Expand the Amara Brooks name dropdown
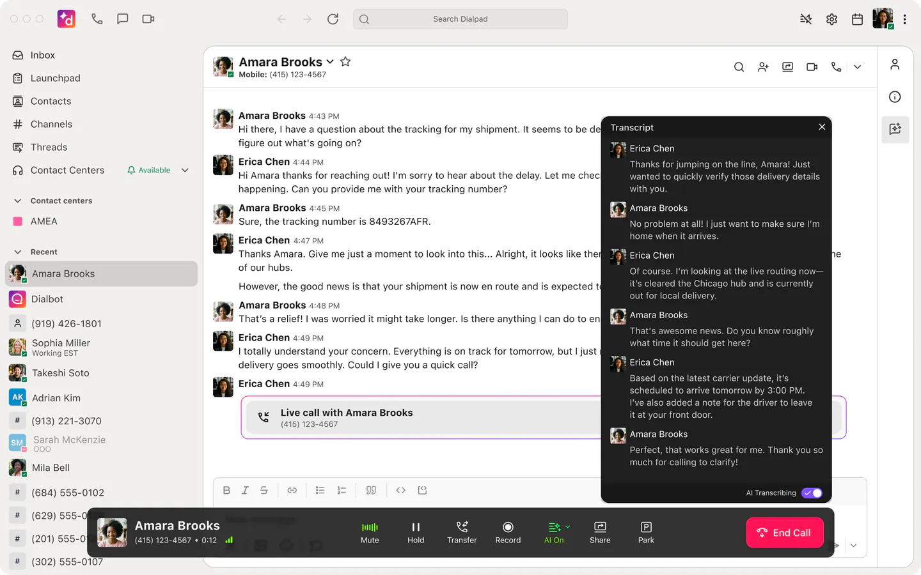The height and width of the screenshot is (575, 921). tap(330, 62)
